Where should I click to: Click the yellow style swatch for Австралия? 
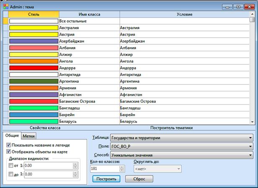(x=34, y=28)
